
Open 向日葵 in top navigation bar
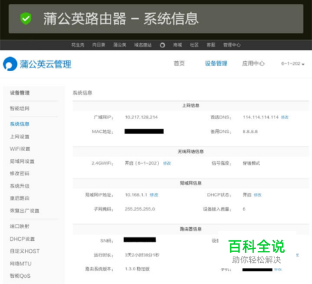(x=99, y=45)
